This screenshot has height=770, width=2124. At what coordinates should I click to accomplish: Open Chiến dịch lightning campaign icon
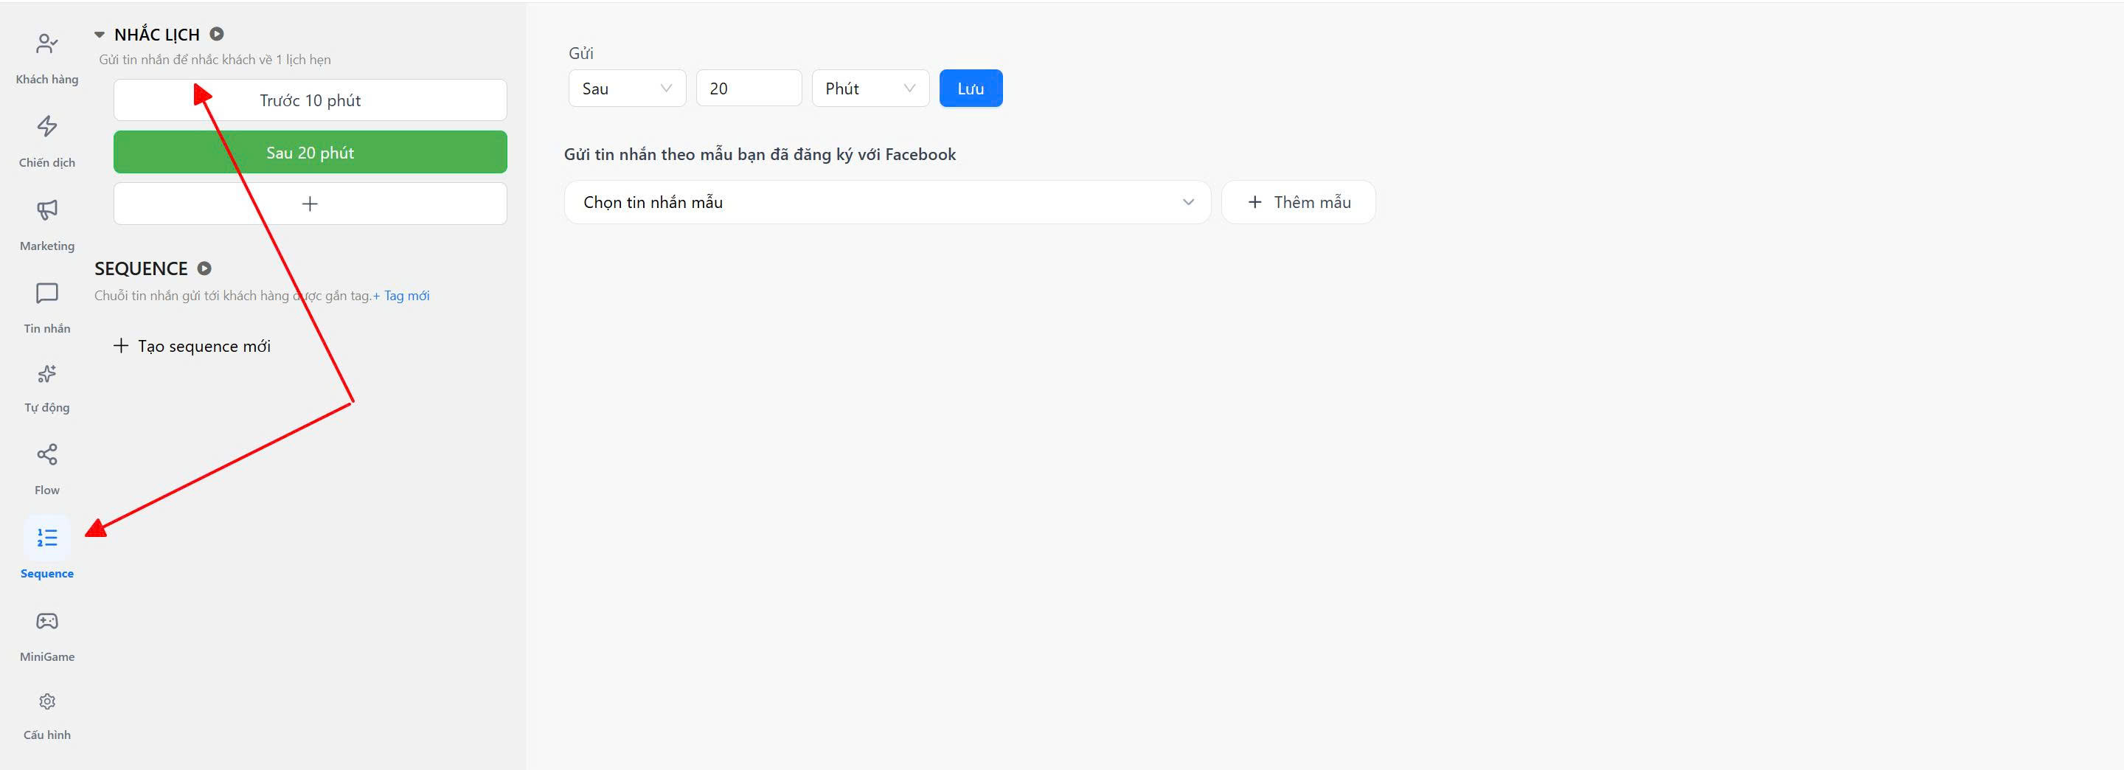point(47,126)
